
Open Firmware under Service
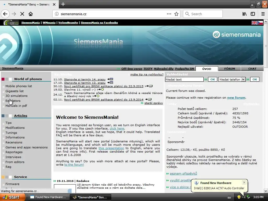(x=12, y=184)
